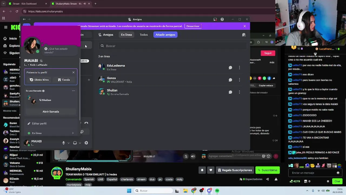
Task: Click the Conversando category link
Action: (x=74, y=179)
